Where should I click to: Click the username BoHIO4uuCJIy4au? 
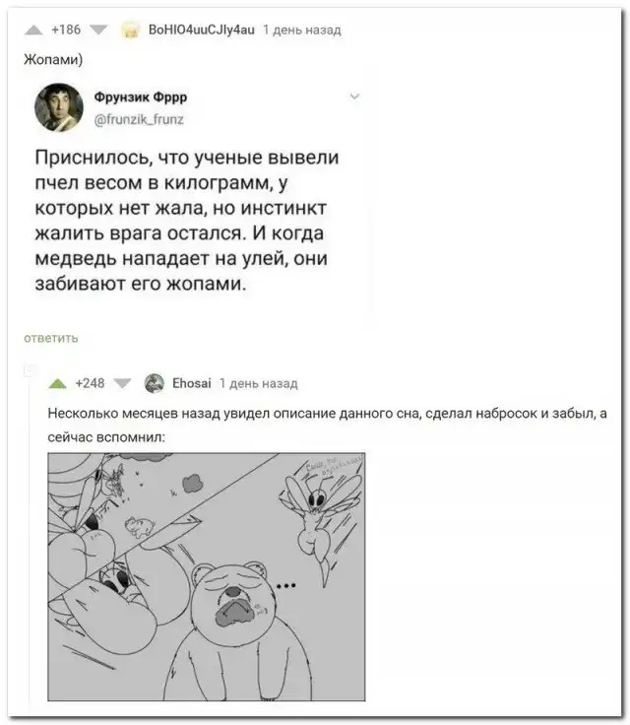tap(201, 31)
